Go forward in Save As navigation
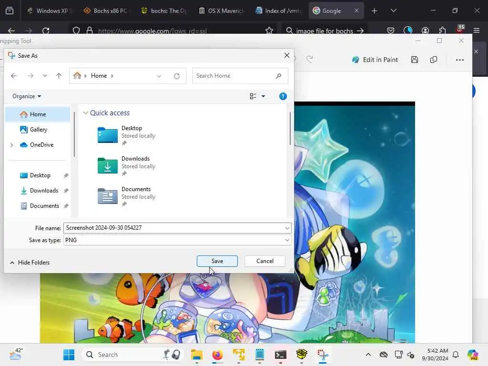 pos(30,76)
